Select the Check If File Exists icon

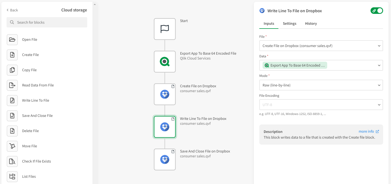coord(12,161)
